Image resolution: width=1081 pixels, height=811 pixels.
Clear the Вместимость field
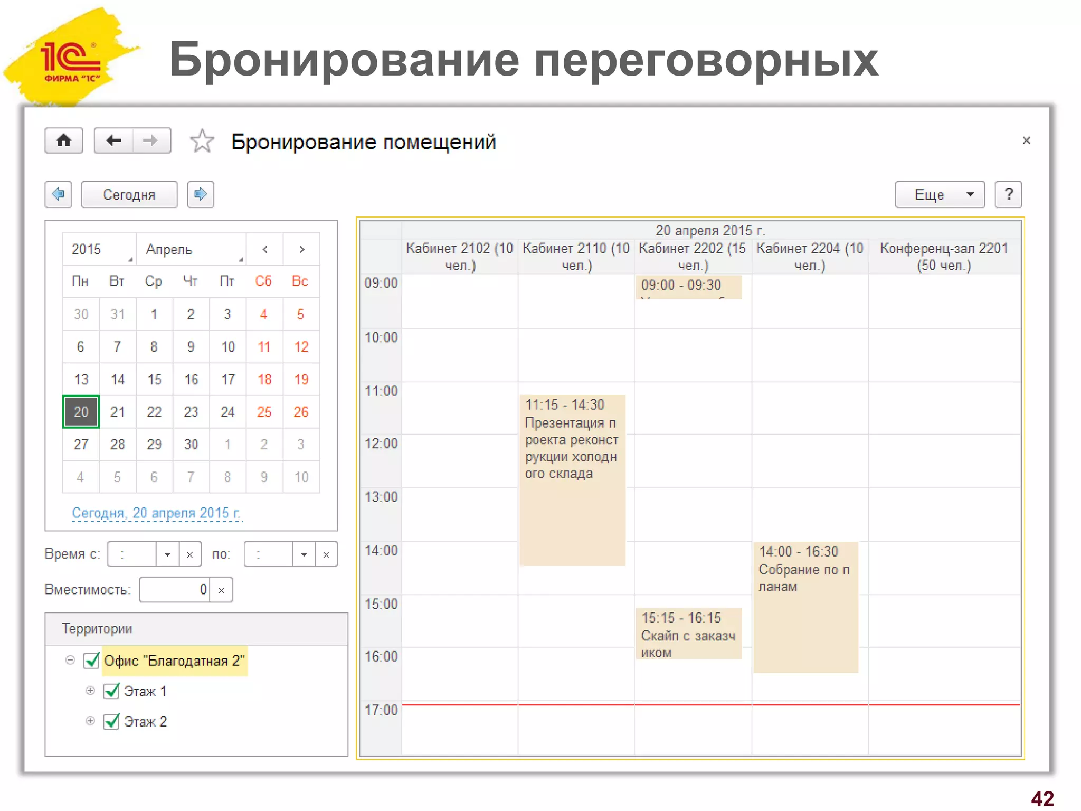click(221, 590)
